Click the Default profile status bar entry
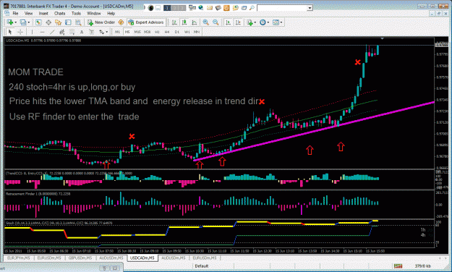This screenshot has width=452, height=272. 202,265
